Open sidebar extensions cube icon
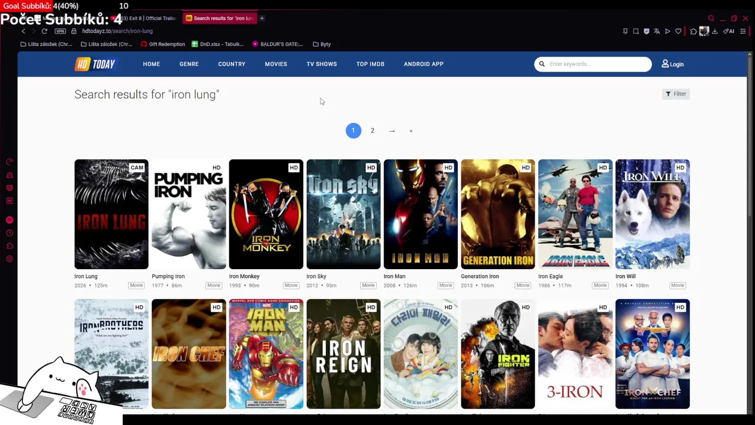 (9, 246)
